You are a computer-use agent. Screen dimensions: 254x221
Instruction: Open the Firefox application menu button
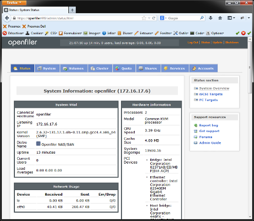point(14,3)
